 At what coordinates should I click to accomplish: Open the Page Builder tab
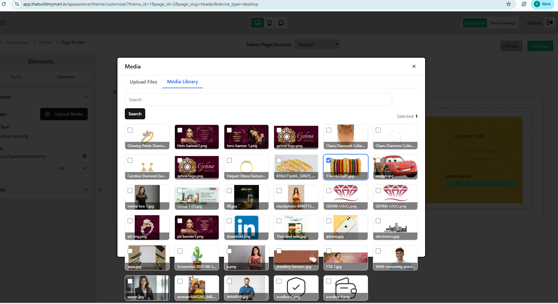[475, 23]
